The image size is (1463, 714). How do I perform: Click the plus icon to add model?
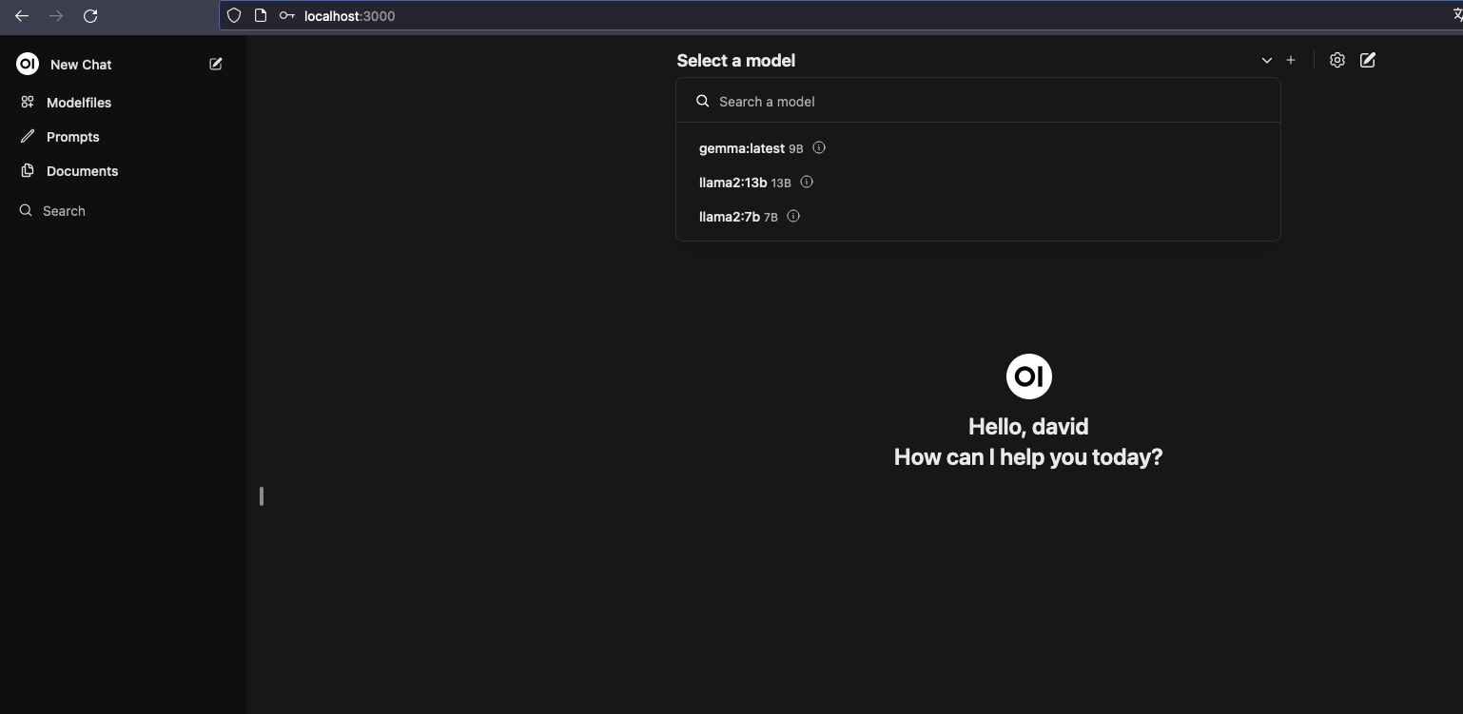(x=1291, y=60)
